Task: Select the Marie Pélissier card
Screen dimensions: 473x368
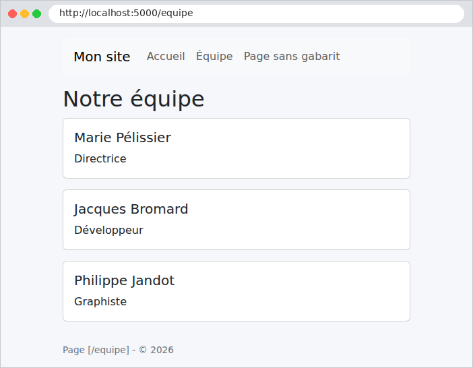Action: (236, 148)
